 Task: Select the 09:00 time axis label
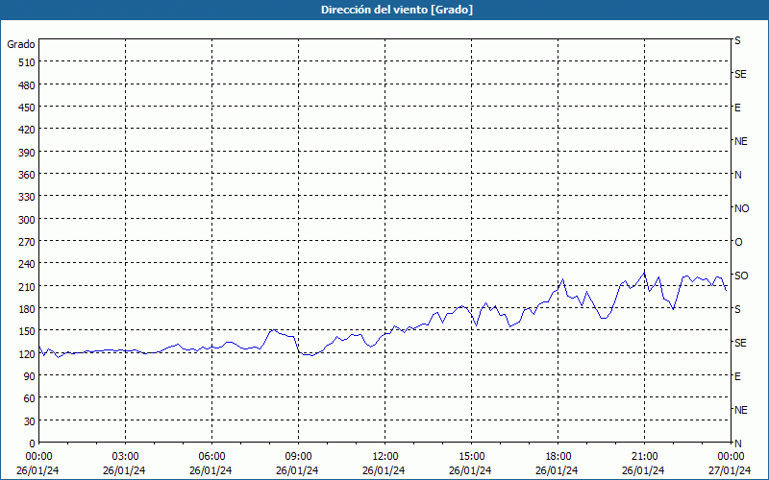298,457
